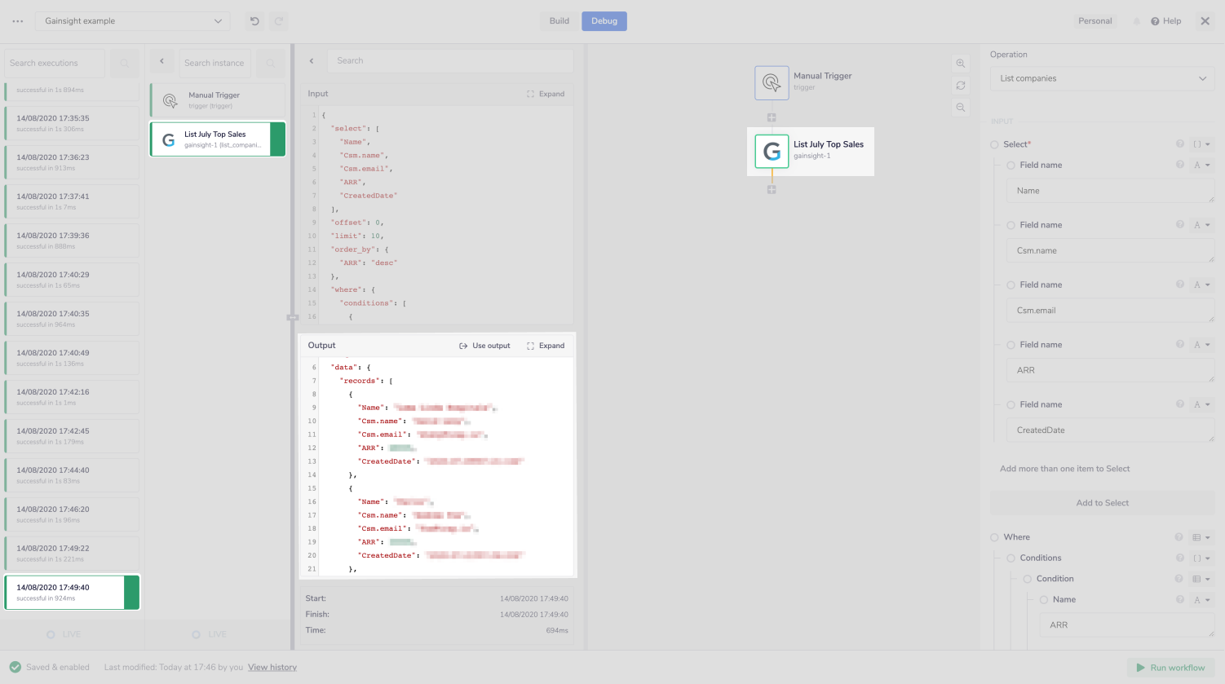1225x684 pixels.
Task: Select the Manual Trigger node icon
Action: point(772,82)
